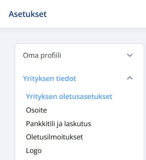Screen dimensions: 146x160
Task: Choose Oletusilmoitukset in the sidebar list
Action: 54,137
